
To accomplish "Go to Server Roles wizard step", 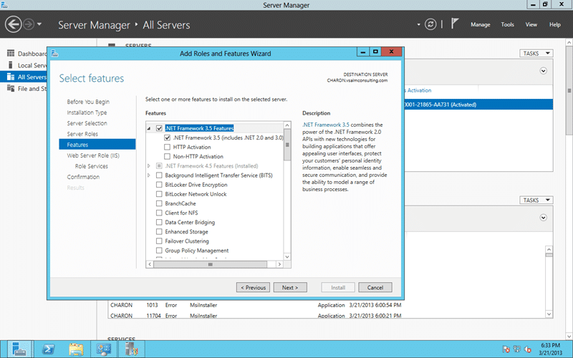I will tap(82, 134).
